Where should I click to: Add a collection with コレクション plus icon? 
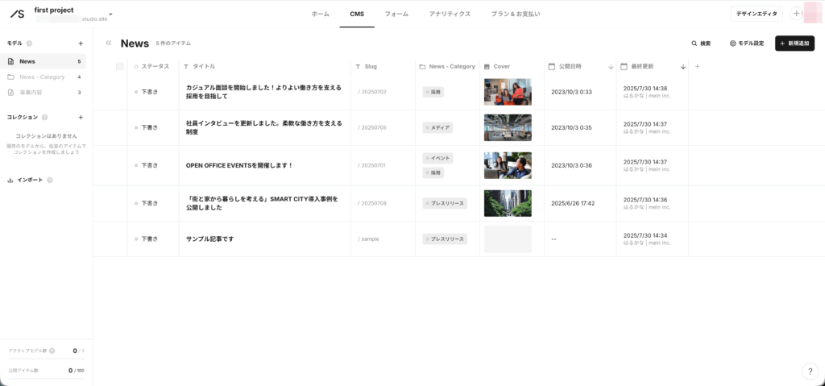click(x=80, y=118)
